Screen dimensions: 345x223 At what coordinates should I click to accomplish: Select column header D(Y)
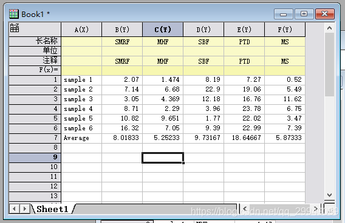tap(203, 30)
